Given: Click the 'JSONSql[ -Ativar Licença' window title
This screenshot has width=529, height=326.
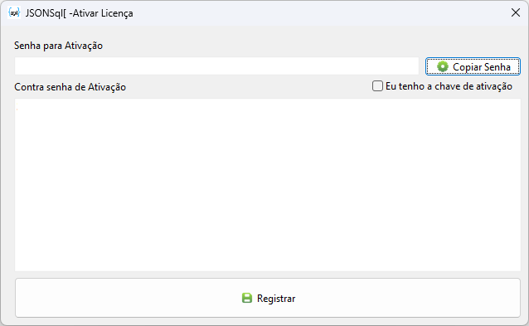Looking at the screenshot, I should click(80, 13).
